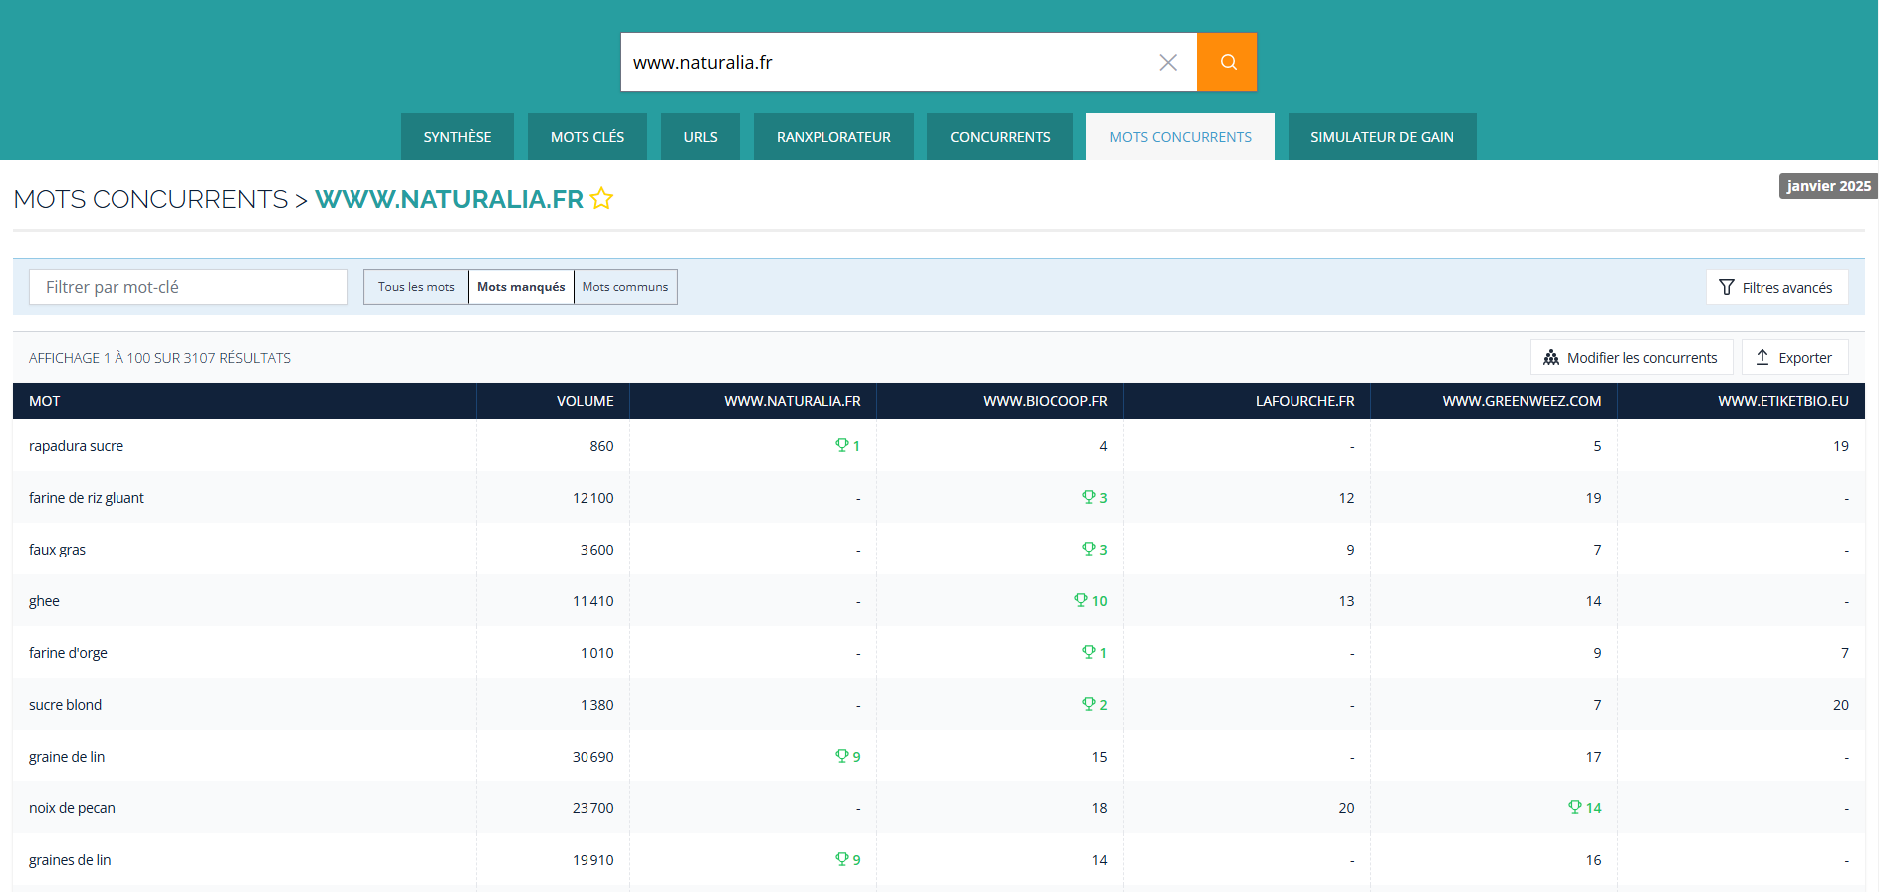Select the Mots communs filter

(625, 287)
